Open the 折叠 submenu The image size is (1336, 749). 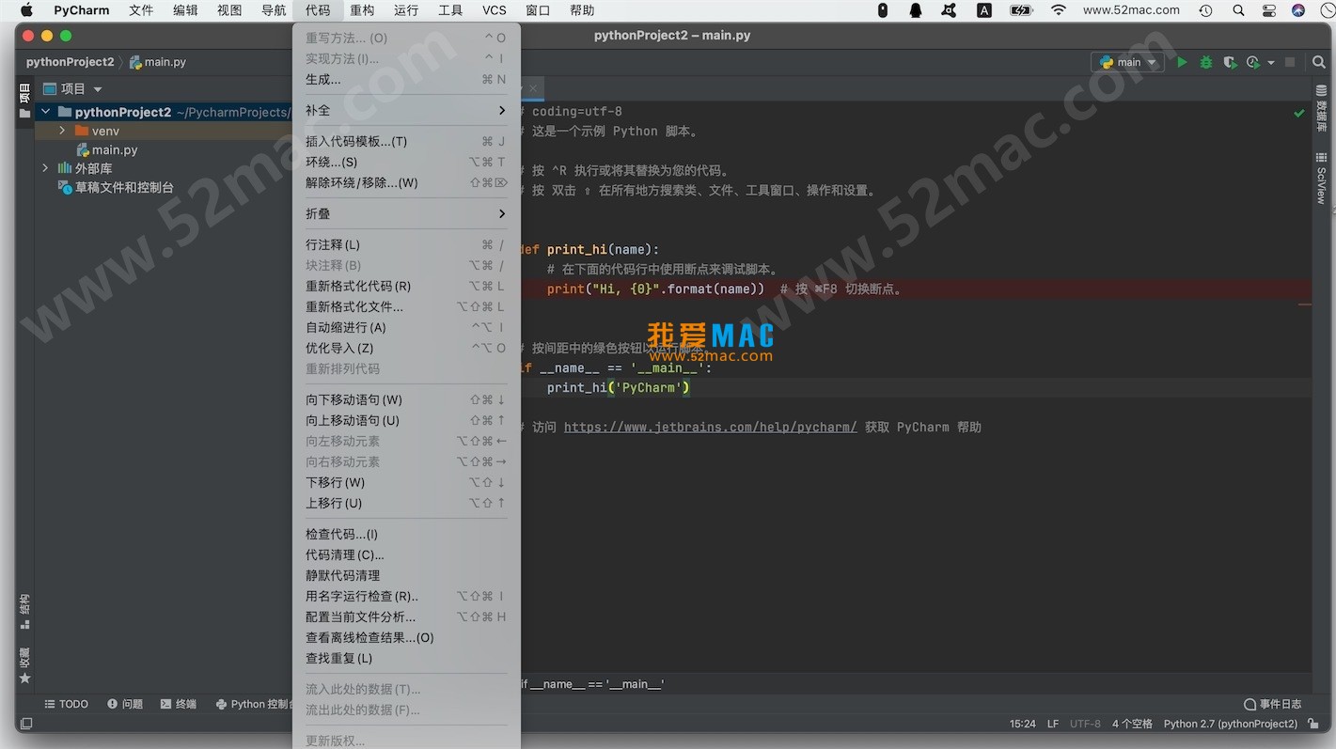click(x=406, y=213)
